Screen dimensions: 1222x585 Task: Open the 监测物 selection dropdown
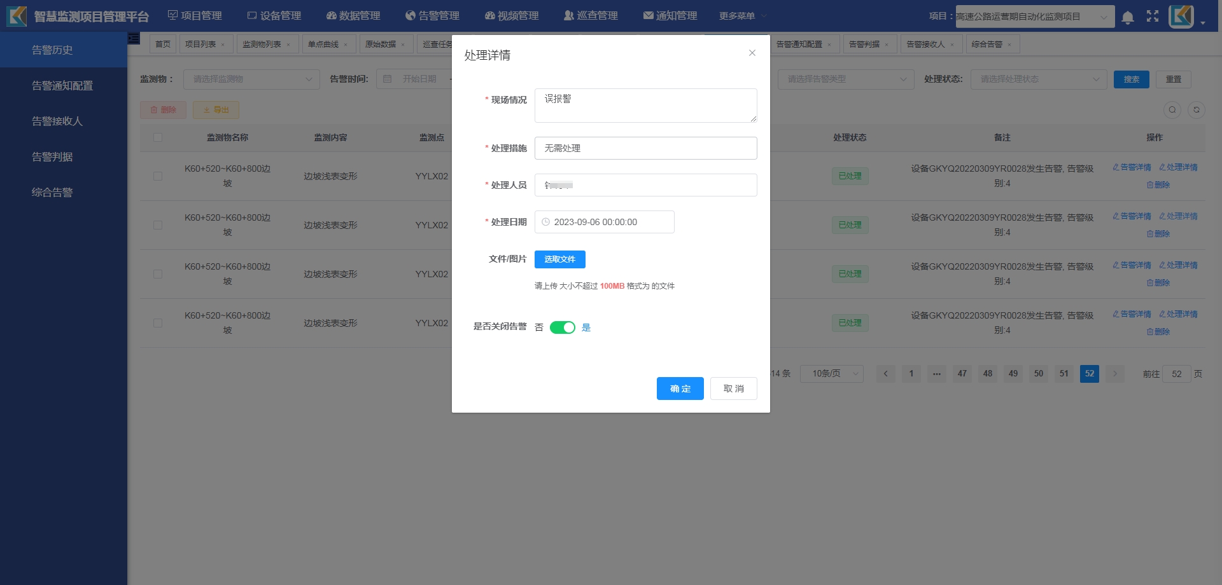click(x=251, y=79)
